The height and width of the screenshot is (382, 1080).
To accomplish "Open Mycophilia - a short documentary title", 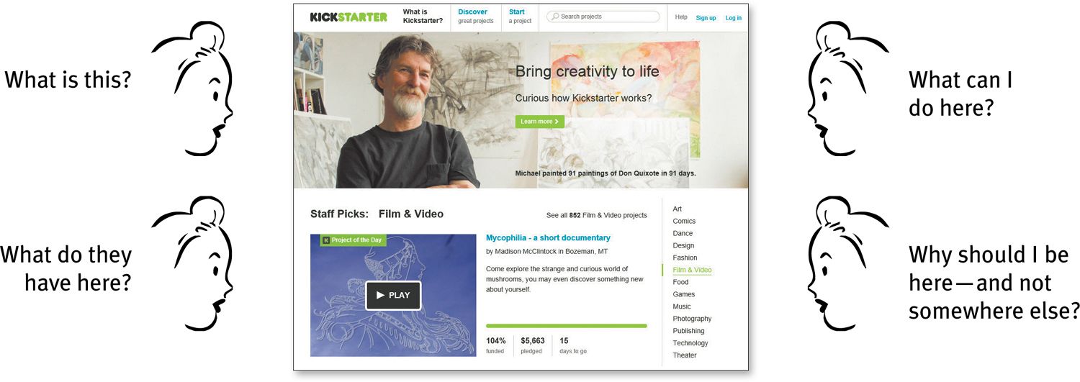I will (x=548, y=238).
